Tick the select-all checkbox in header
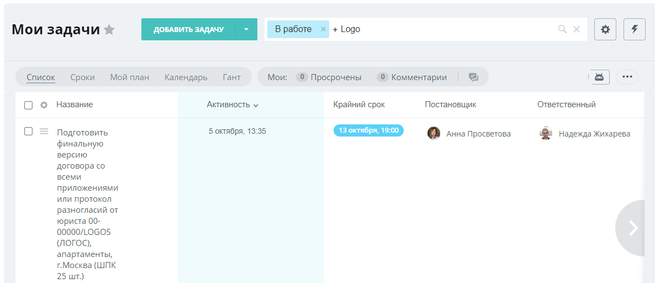 tap(29, 105)
